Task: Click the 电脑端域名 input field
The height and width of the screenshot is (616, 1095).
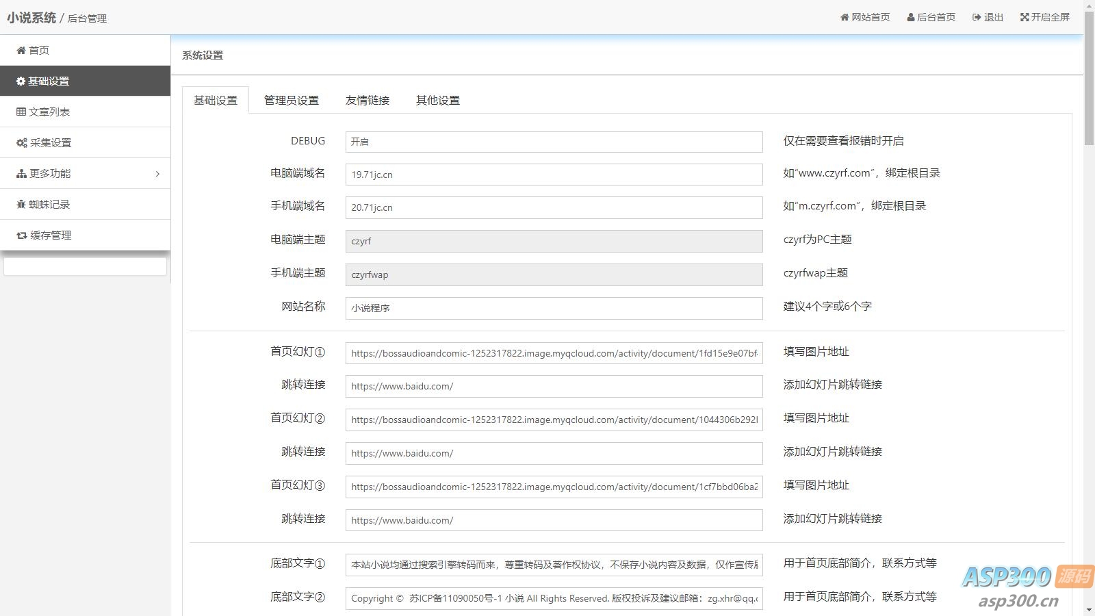Action: coord(554,175)
